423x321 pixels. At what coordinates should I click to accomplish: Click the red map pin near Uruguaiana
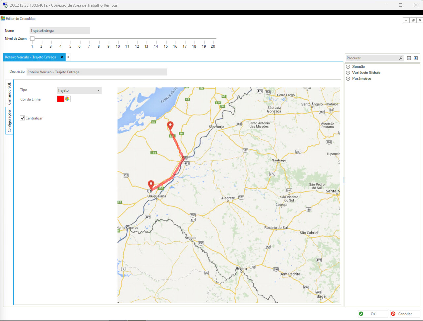[151, 184]
